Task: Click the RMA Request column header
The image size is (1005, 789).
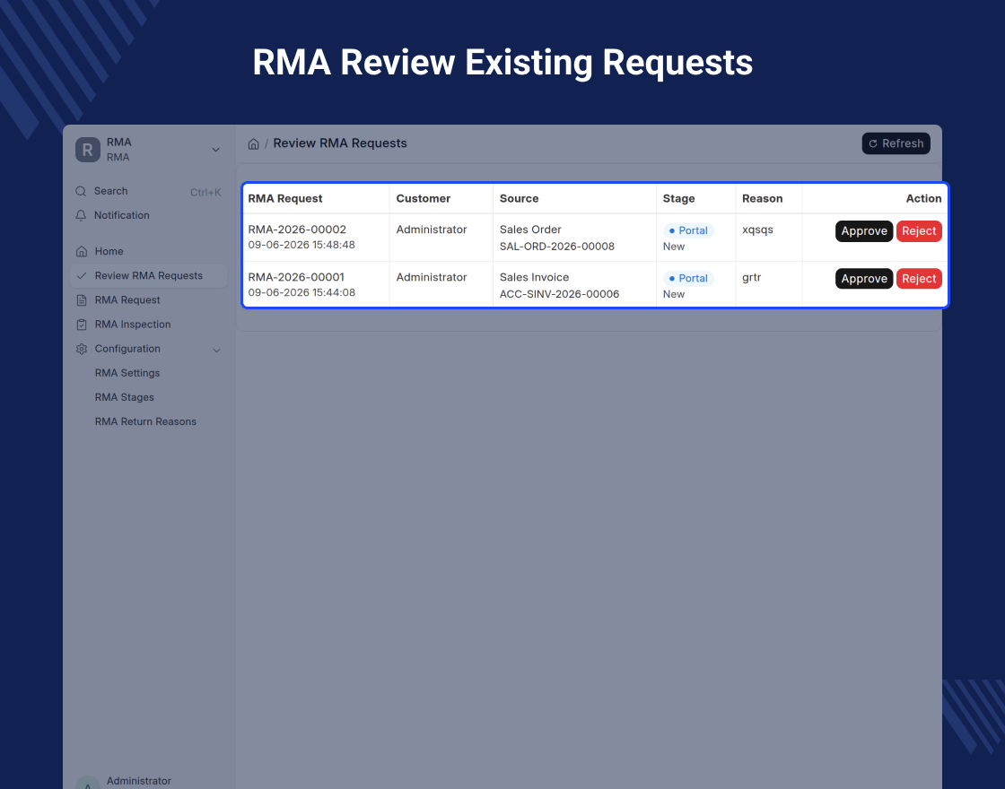Action: (285, 199)
